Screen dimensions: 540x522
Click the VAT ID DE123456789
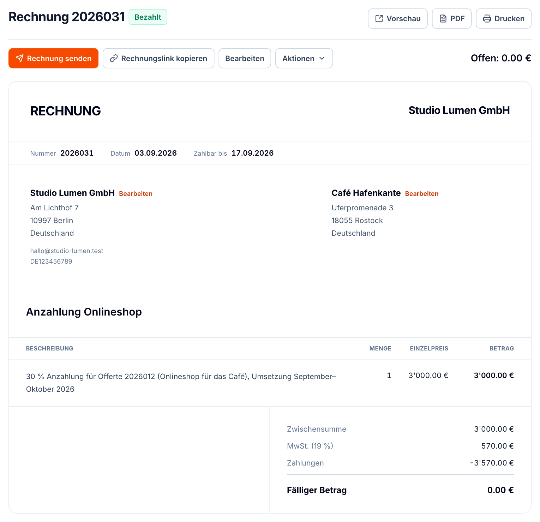tap(51, 262)
